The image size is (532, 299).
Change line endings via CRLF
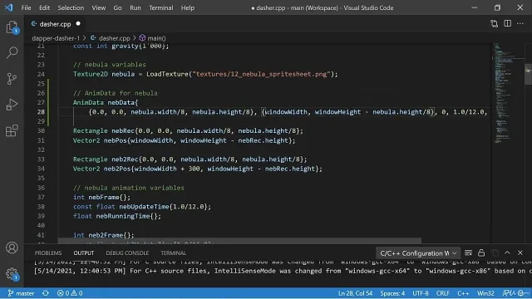pyautogui.click(x=443, y=293)
